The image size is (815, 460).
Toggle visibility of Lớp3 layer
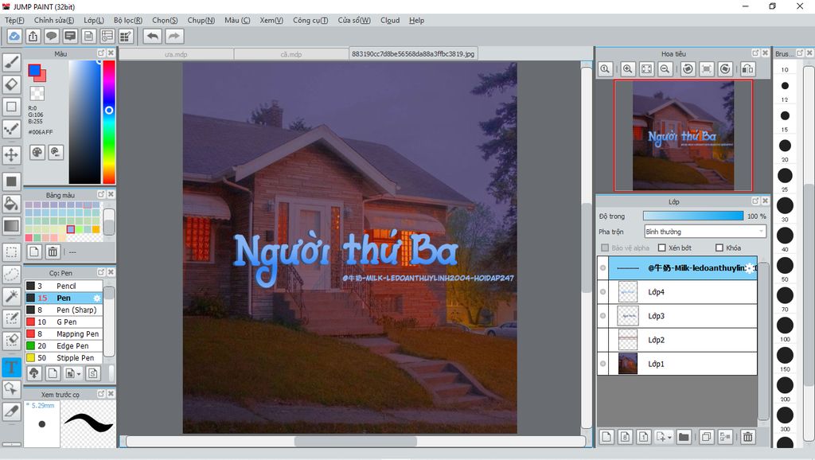(603, 316)
